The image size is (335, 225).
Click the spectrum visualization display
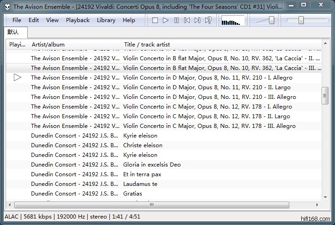[x=233, y=21]
